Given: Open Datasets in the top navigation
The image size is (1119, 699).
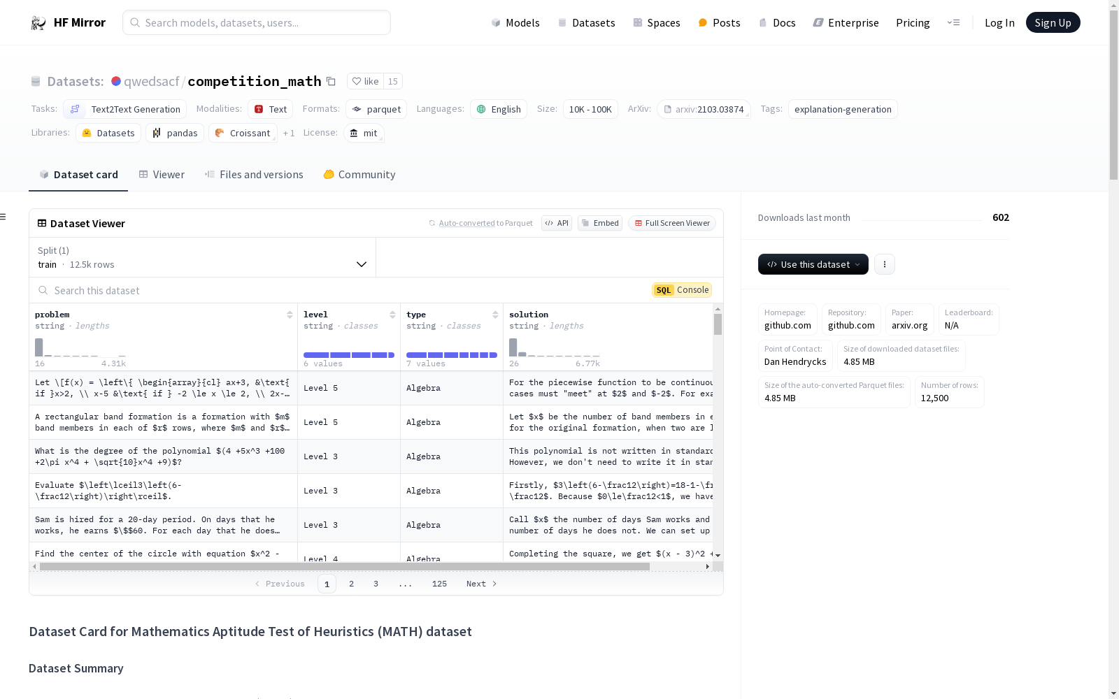Looking at the screenshot, I should coord(586,23).
